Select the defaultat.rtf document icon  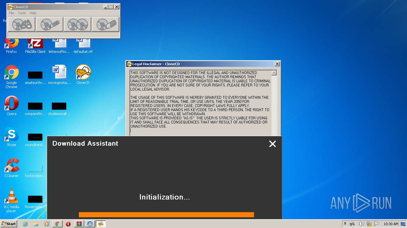[x=83, y=45]
